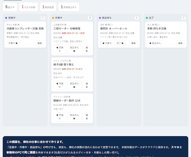Click count badge in 見積中 column
191x157 pixels.
pyautogui.click(x=43, y=18)
